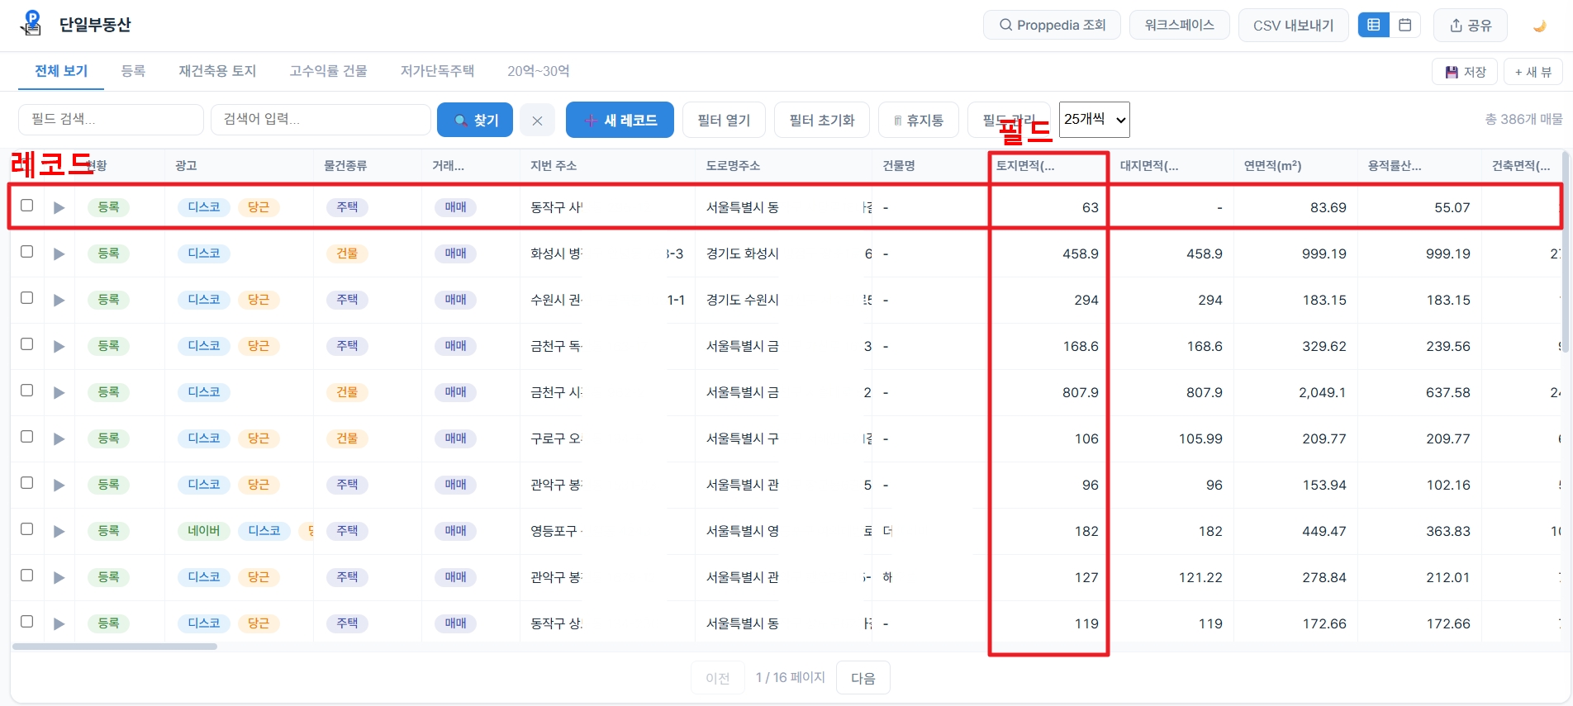Open 저가단독주택 tab

(437, 71)
